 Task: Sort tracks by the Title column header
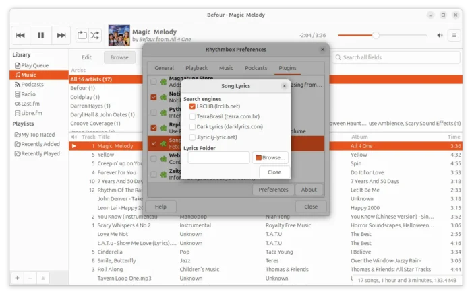(x=104, y=137)
